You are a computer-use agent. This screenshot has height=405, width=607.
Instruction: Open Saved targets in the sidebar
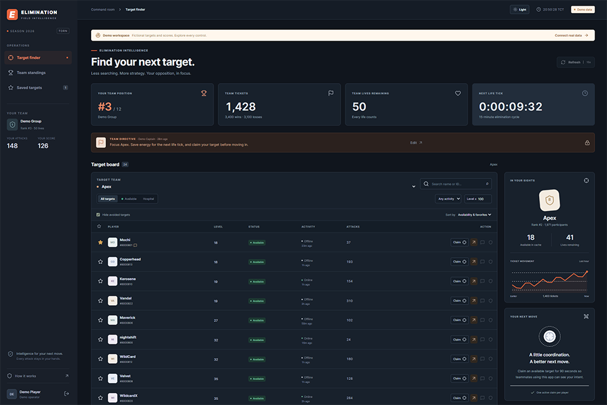(38, 87)
